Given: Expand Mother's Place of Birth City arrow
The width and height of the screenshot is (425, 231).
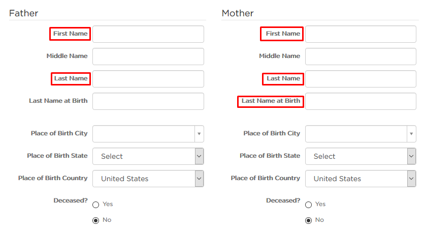Looking at the screenshot, I should pyautogui.click(x=411, y=134).
